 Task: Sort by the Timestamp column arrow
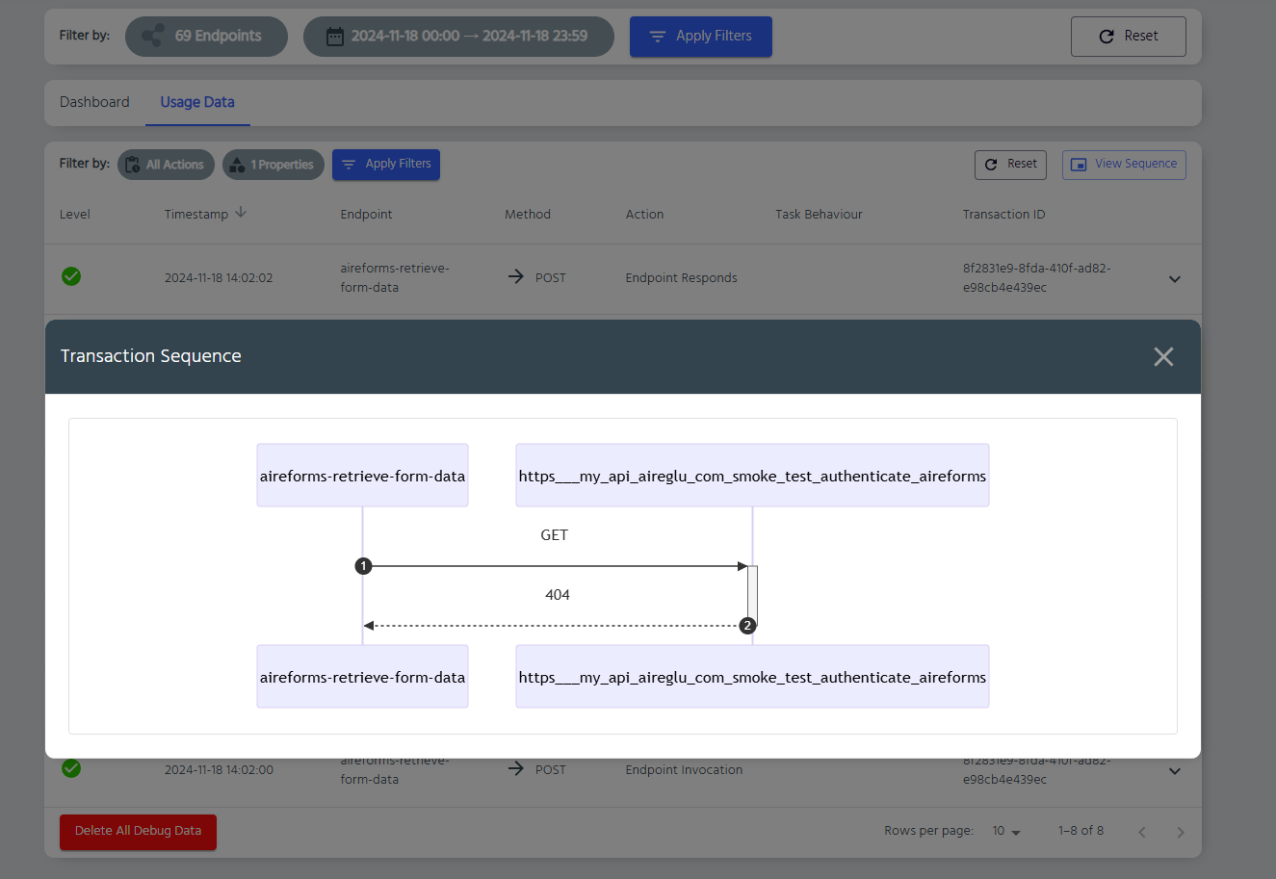[241, 213]
